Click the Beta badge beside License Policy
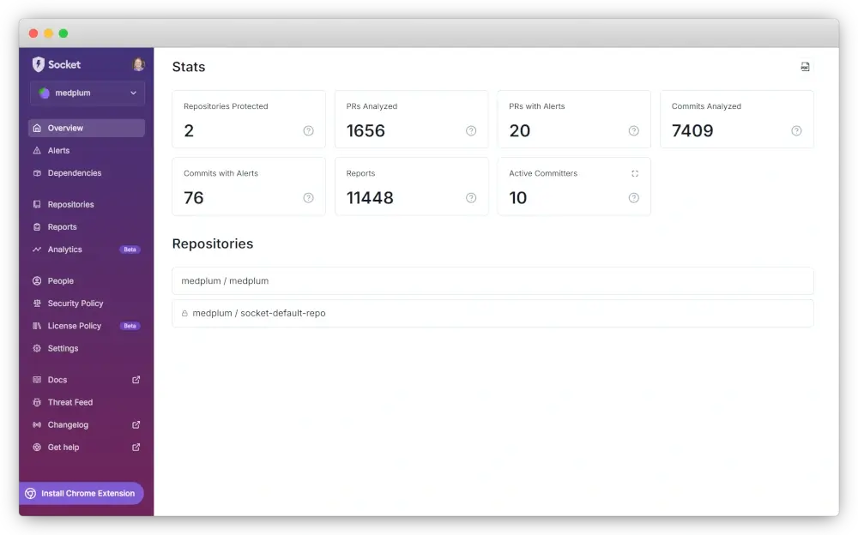This screenshot has width=858, height=535. click(130, 326)
